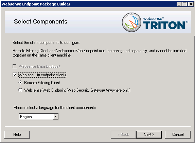
Task: Click the Websense Endpoint Package Builder title bar
Action: [x=87, y=4]
